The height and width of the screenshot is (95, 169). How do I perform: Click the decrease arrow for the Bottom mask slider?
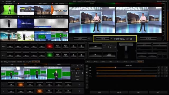pyautogui.click(x=159, y=76)
